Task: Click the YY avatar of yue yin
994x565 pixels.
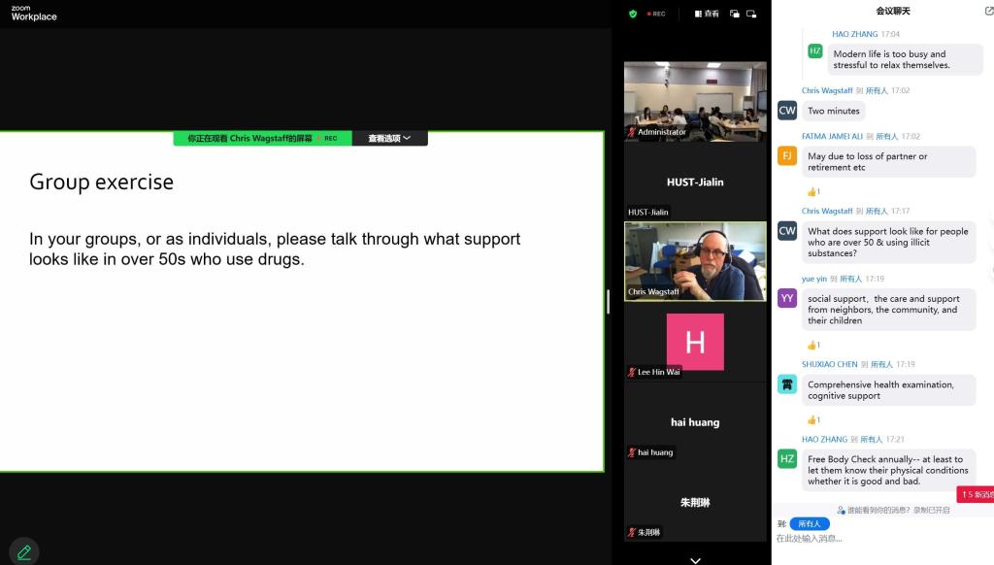Action: pos(787,298)
